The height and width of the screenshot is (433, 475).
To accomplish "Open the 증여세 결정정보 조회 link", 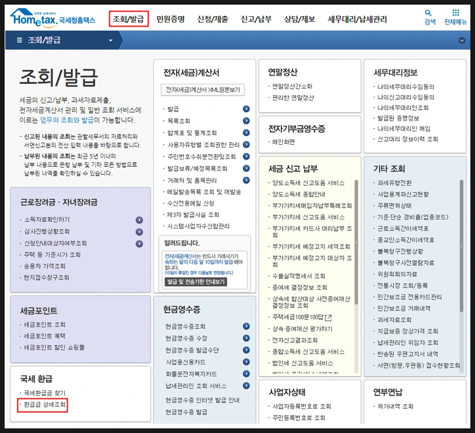I will pyautogui.click(x=299, y=288).
